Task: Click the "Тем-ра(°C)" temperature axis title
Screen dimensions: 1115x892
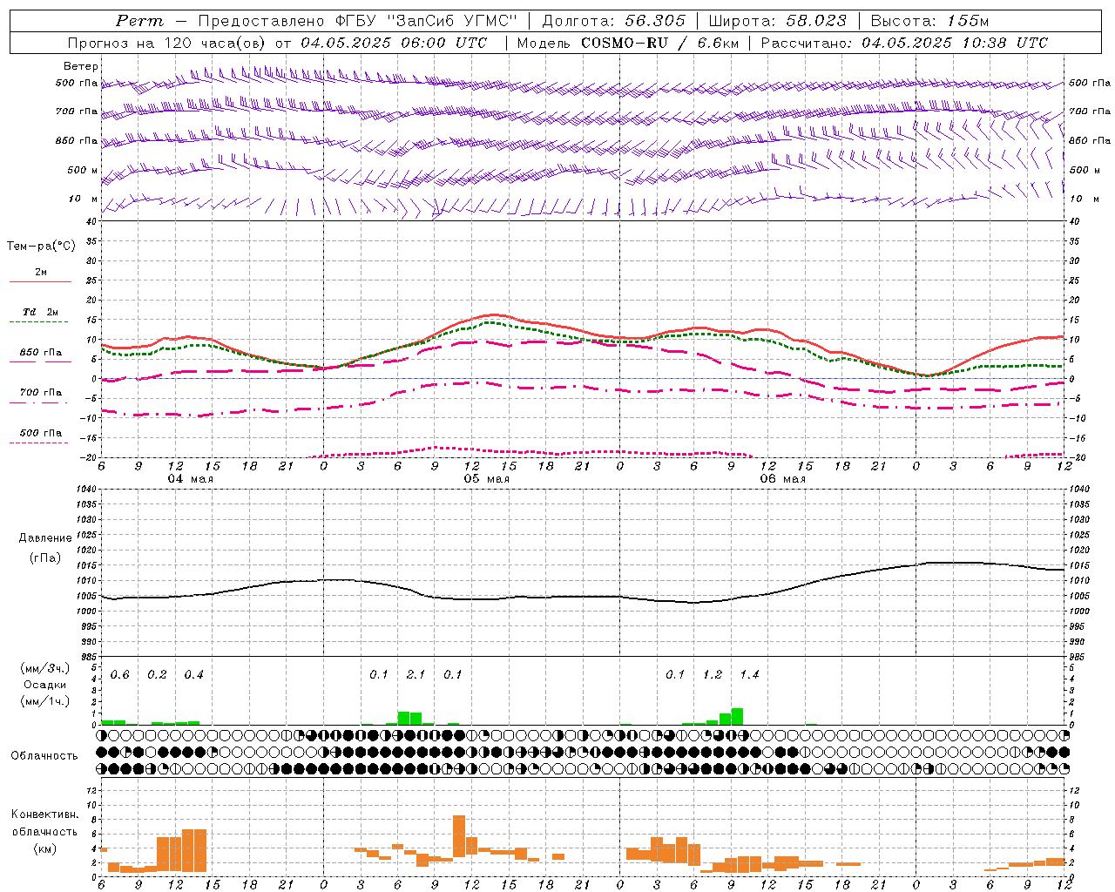Action: 41,247
